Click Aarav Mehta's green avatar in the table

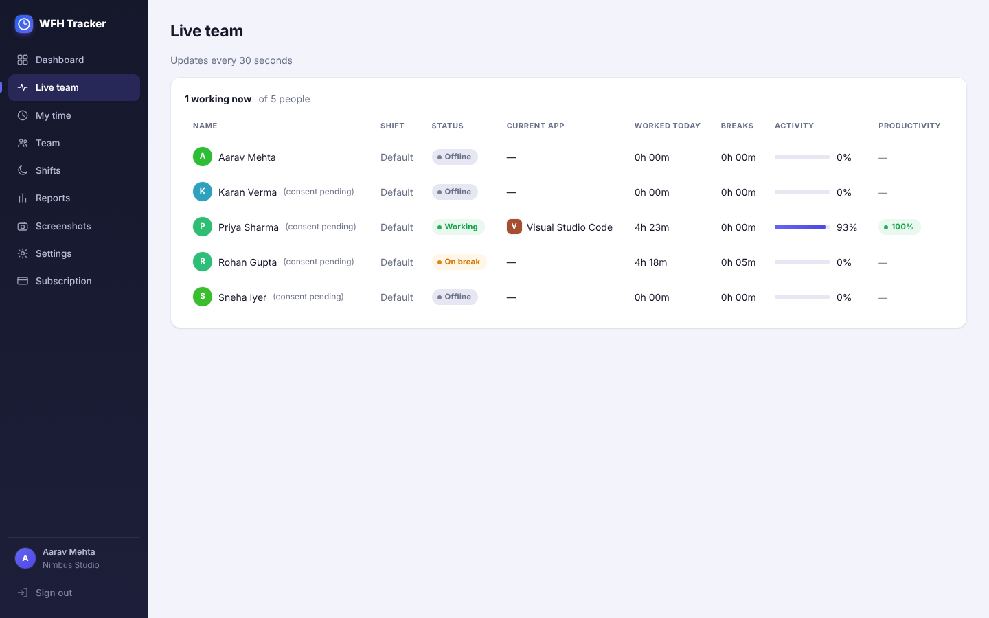[203, 157]
